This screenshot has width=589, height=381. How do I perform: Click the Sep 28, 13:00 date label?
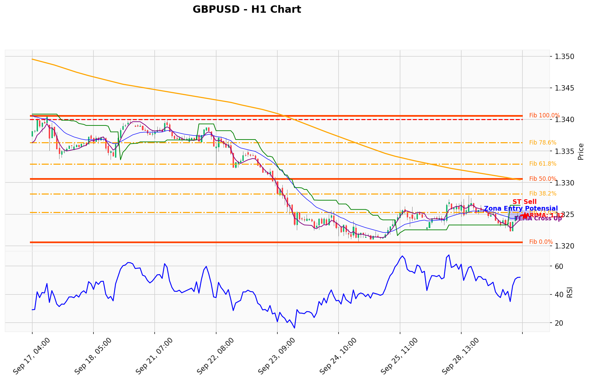pyautogui.click(x=461, y=356)
